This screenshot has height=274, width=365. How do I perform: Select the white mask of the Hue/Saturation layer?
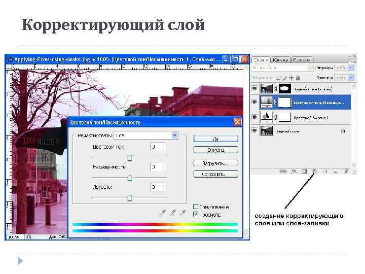click(285, 102)
